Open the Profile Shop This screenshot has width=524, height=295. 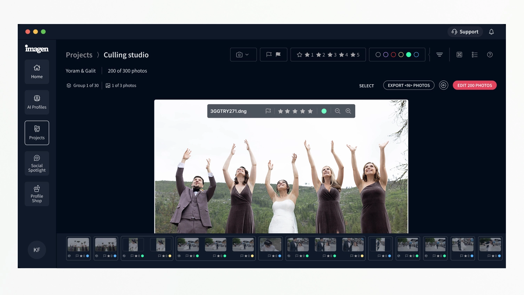[x=37, y=194]
